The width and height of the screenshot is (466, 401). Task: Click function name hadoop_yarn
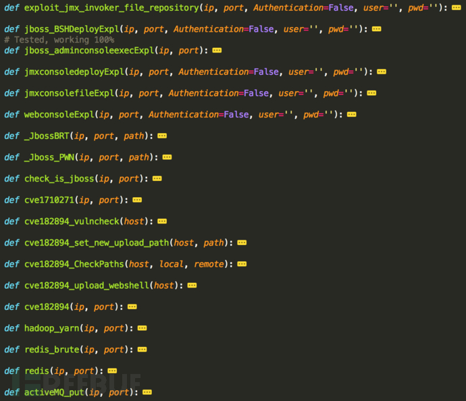coord(52,329)
